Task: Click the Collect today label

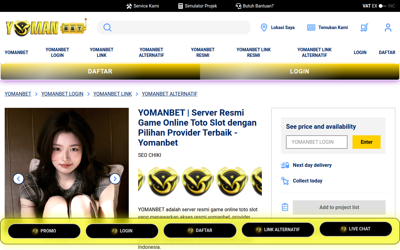Action: pos(307,181)
